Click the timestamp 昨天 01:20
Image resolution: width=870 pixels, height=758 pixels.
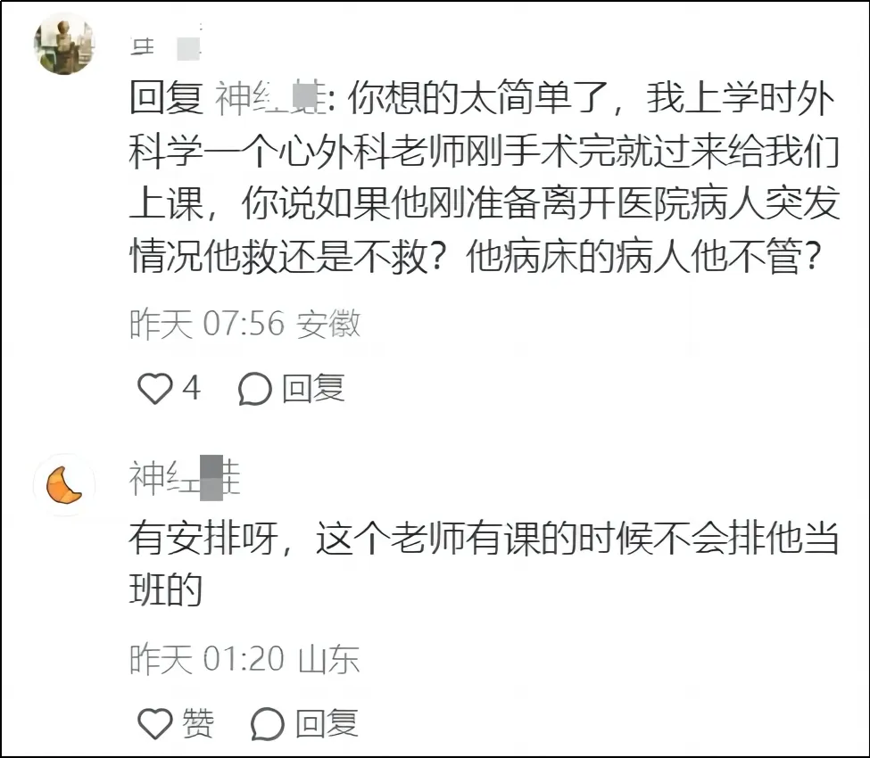coord(207,659)
